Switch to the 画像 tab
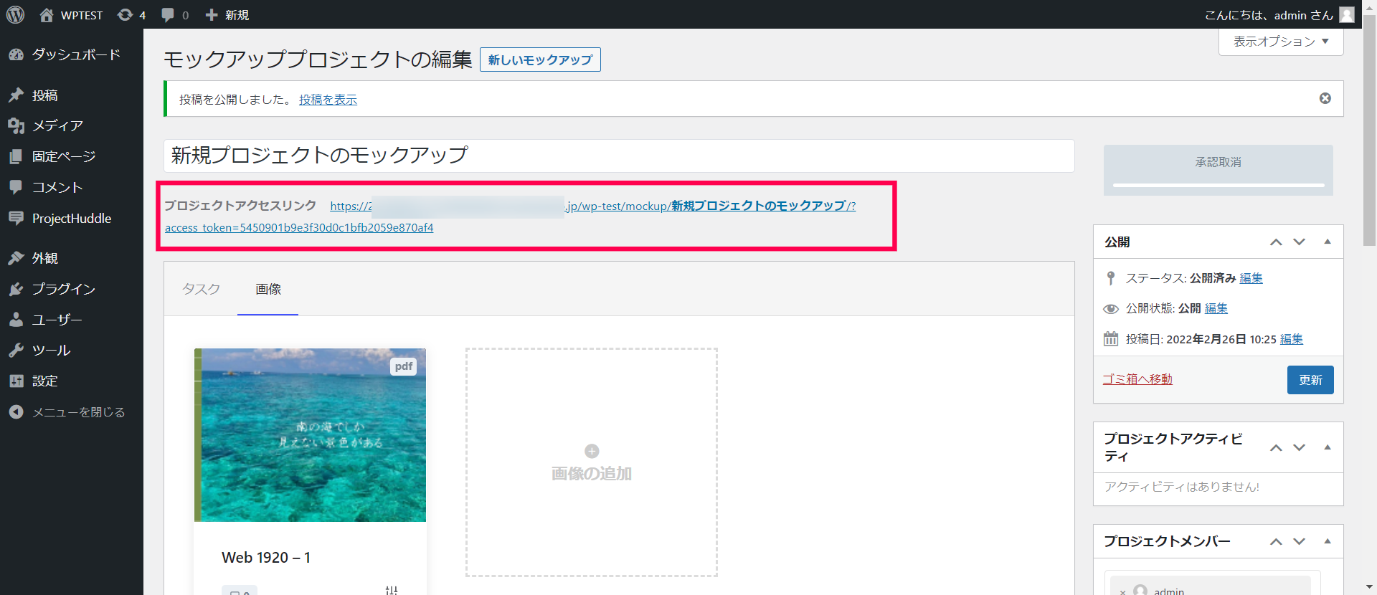 [268, 289]
